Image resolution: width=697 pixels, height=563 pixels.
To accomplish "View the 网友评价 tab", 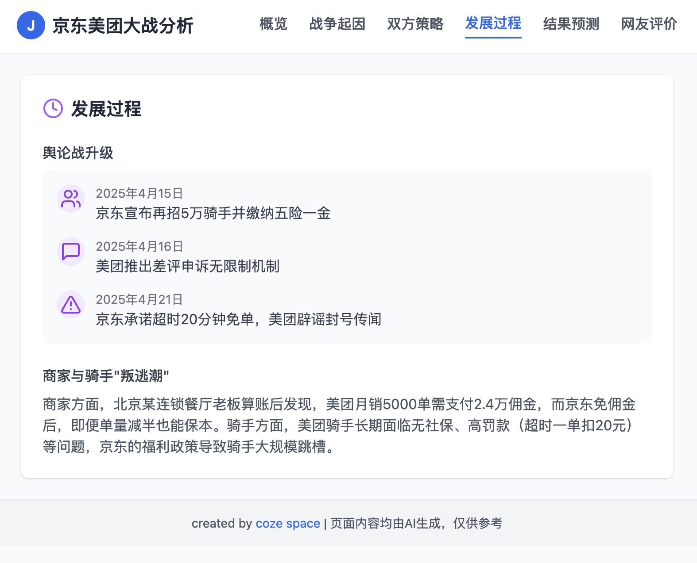I will pyautogui.click(x=649, y=24).
